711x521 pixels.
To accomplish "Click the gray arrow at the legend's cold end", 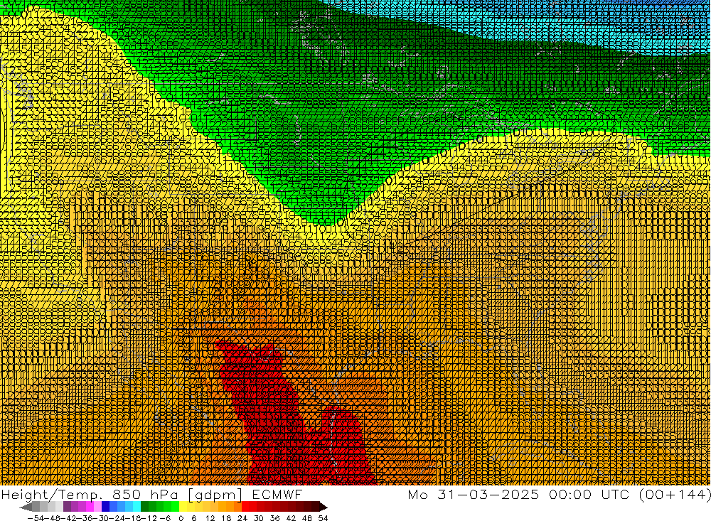I will pyautogui.click(x=26, y=507).
